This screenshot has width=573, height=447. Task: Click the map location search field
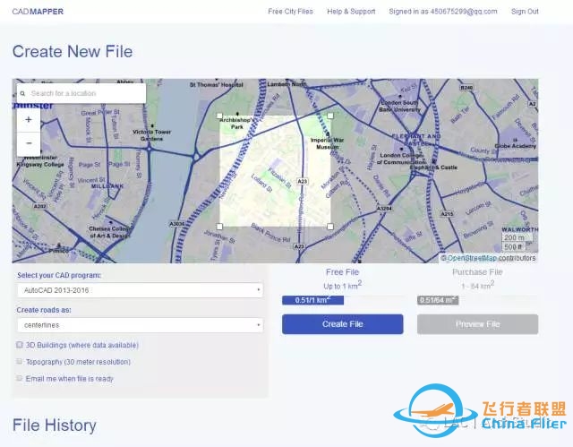(81, 93)
